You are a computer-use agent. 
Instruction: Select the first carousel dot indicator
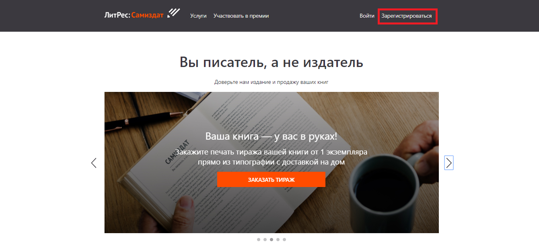pyautogui.click(x=259, y=240)
